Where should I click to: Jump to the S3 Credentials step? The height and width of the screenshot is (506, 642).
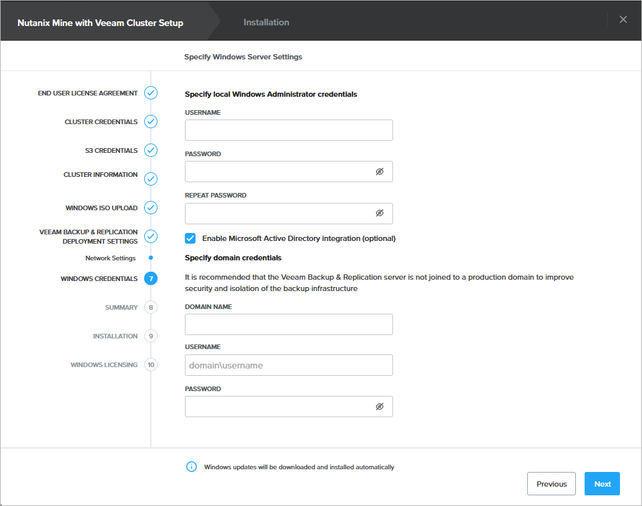tap(111, 151)
